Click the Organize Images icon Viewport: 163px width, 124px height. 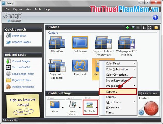click(x=9, y=42)
